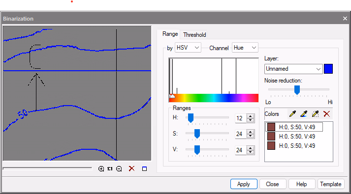351x194 pixels.
Task: Increase the H range value
Action: coord(251,116)
